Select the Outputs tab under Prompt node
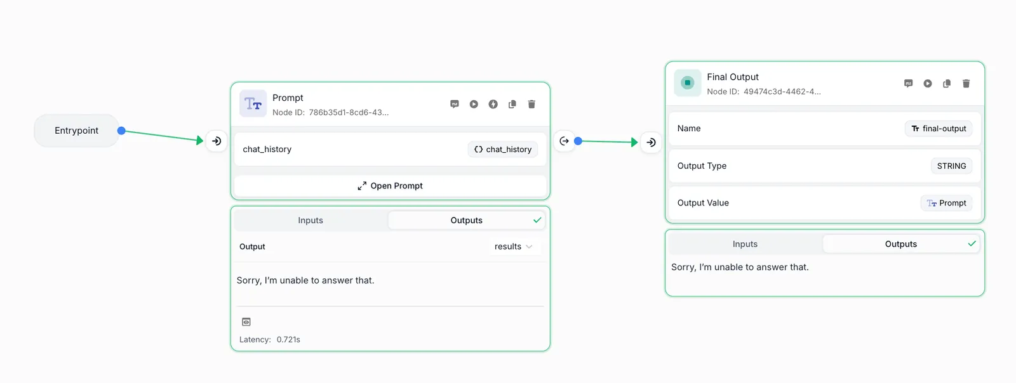 (467, 221)
